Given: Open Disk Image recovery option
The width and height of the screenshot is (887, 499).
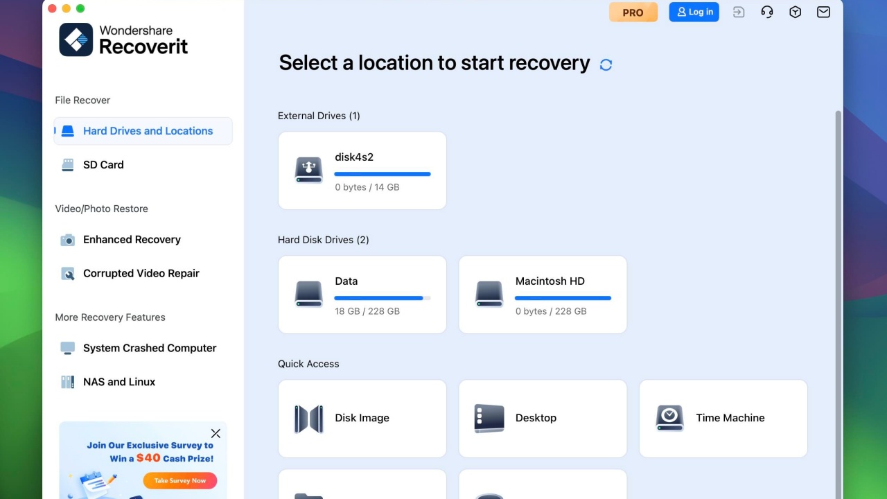Looking at the screenshot, I should pos(362,418).
